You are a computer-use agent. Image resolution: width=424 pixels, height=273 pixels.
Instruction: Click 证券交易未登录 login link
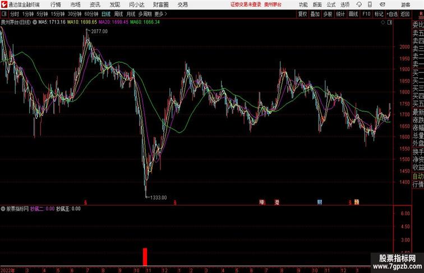tap(246, 4)
